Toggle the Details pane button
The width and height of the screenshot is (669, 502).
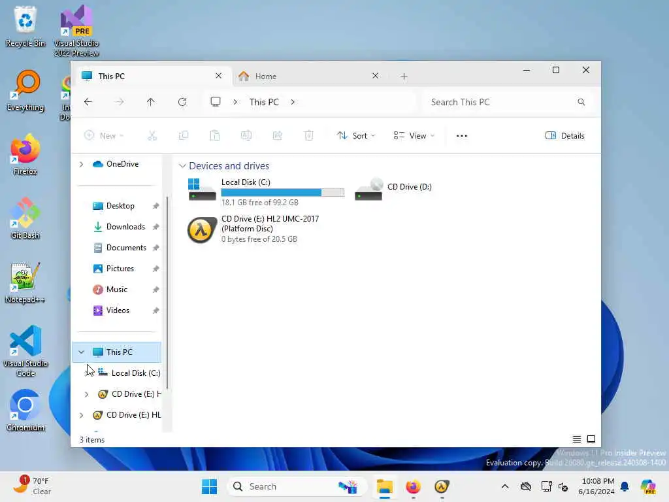pos(565,136)
